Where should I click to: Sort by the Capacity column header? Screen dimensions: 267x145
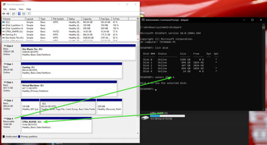click(x=91, y=19)
